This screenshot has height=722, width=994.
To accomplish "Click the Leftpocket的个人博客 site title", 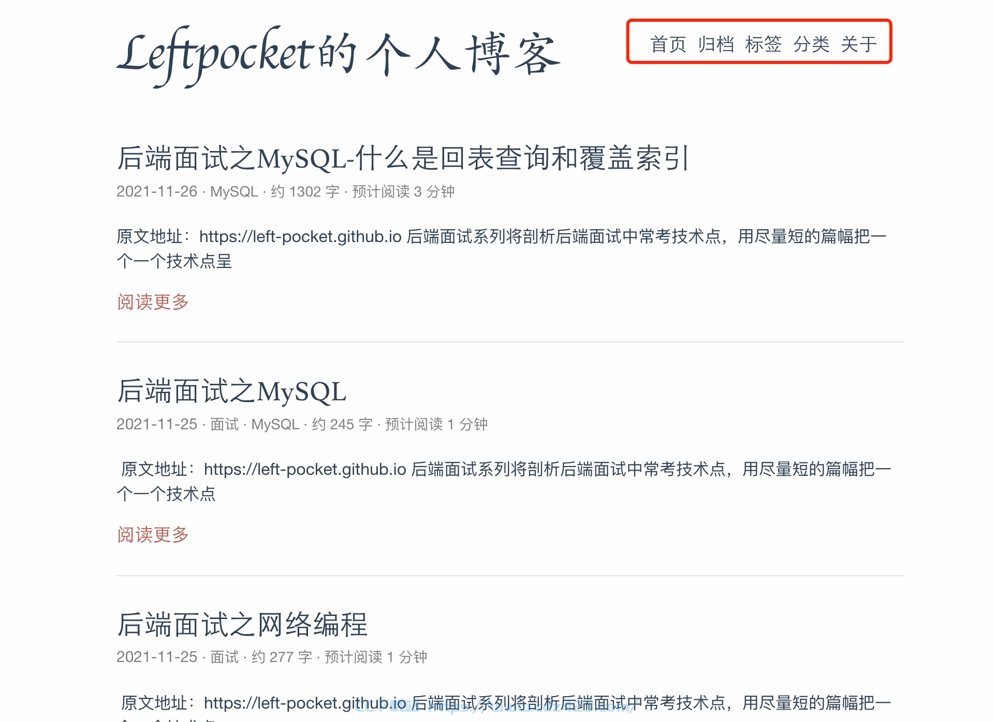I will click(x=339, y=55).
